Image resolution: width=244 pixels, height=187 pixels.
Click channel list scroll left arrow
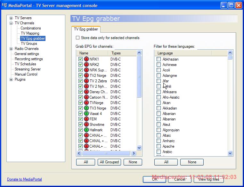[79, 153]
